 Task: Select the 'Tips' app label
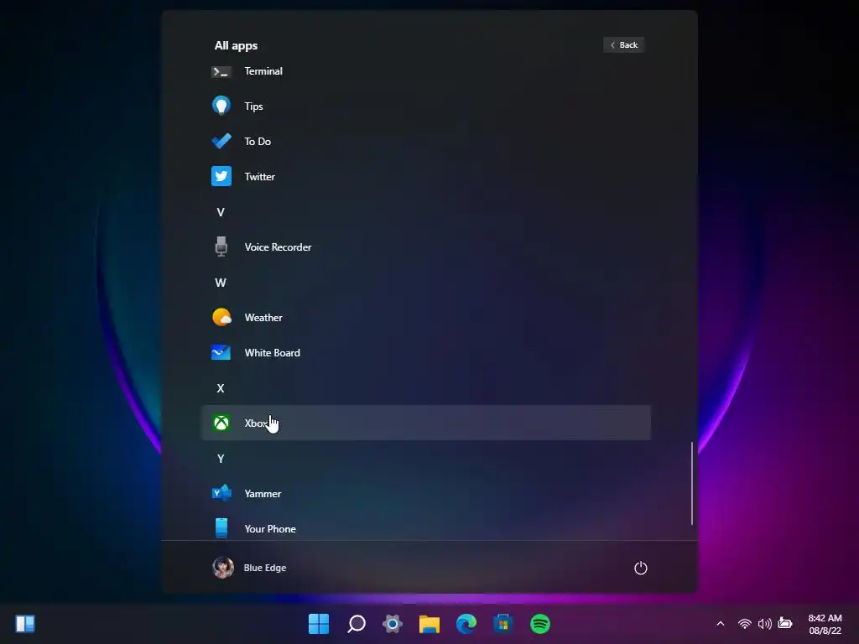[253, 106]
